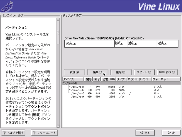Screen dimensions: 182x137
Task: Click the help panel scrollbar down arrow
Action: click(x=58, y=126)
